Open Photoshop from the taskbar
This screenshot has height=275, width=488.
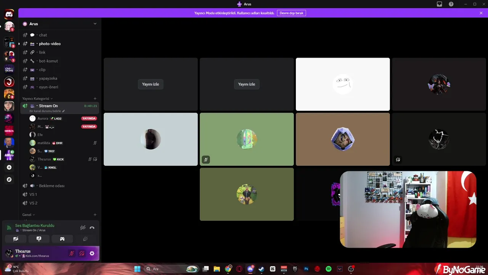click(306, 269)
